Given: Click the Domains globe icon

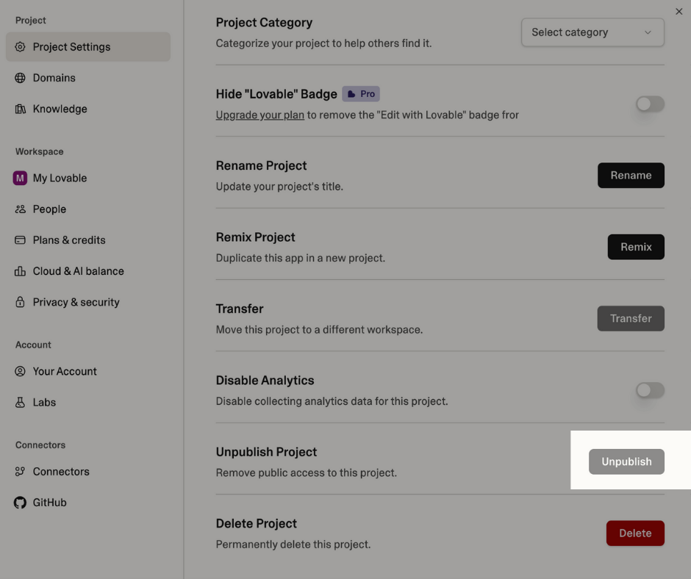Looking at the screenshot, I should pos(21,78).
